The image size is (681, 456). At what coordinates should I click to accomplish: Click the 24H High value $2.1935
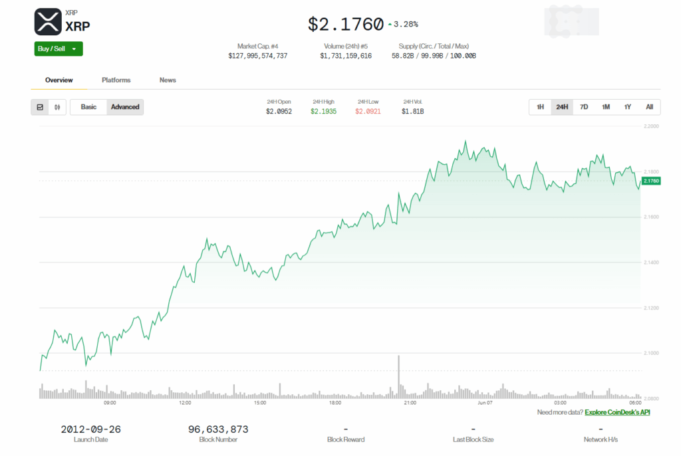(324, 111)
